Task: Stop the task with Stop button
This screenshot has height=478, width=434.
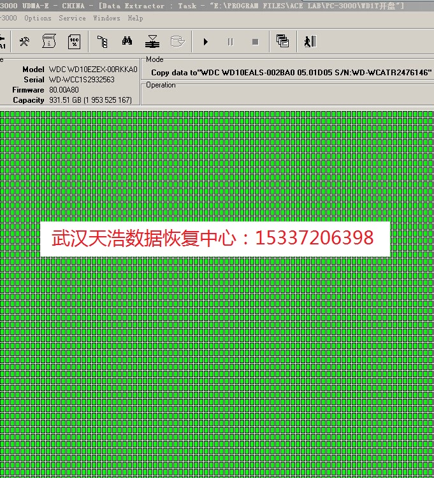Action: coord(255,42)
